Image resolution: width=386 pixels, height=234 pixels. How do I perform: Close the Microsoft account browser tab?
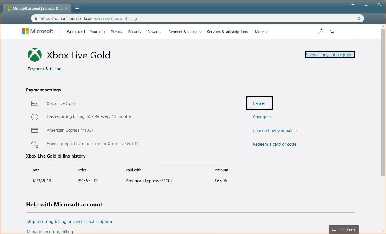(66, 9)
